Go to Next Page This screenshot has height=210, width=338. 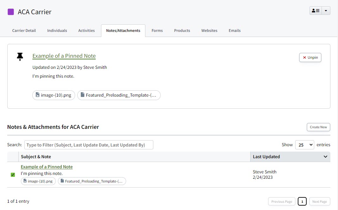point(320,201)
